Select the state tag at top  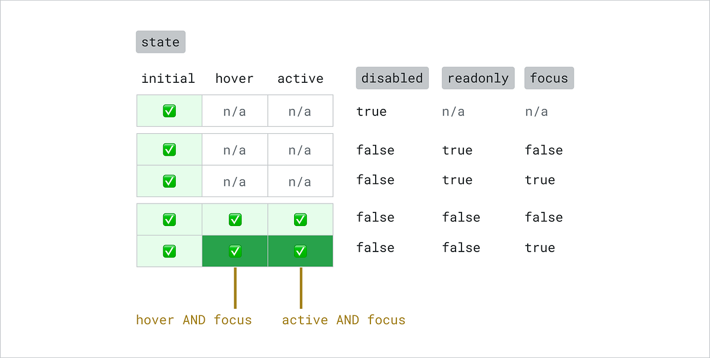tap(160, 42)
